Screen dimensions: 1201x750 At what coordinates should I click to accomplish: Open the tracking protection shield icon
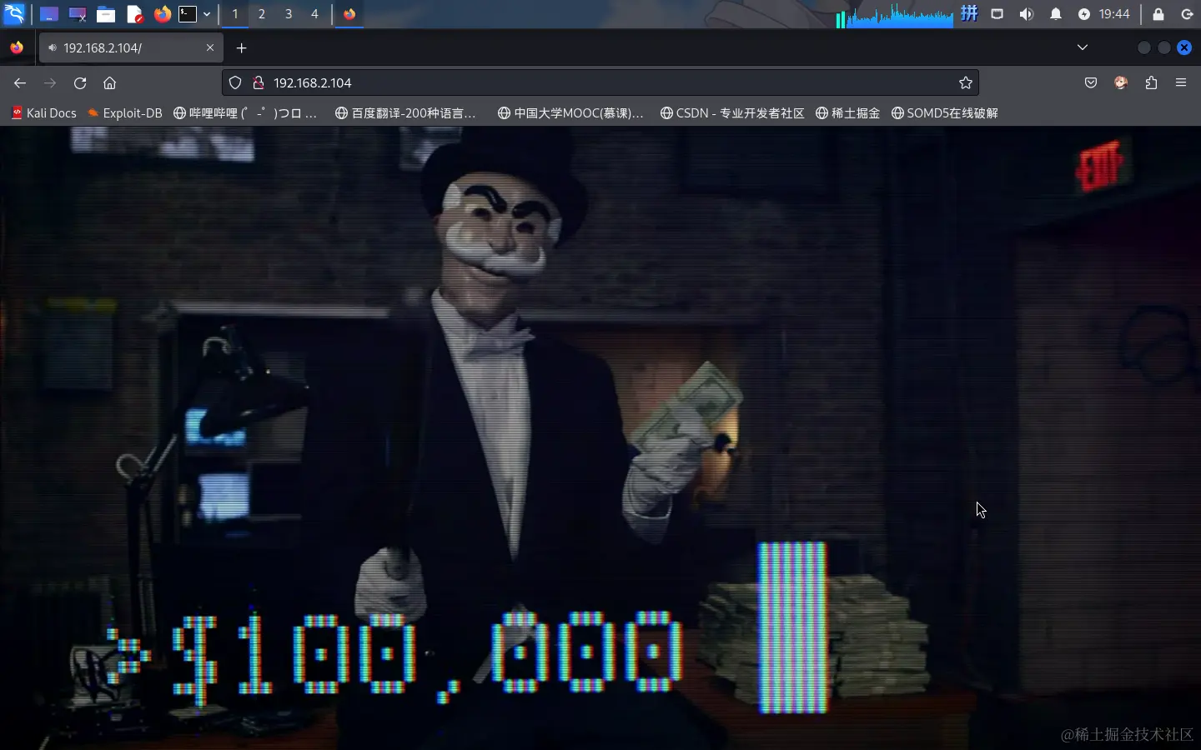235,82
